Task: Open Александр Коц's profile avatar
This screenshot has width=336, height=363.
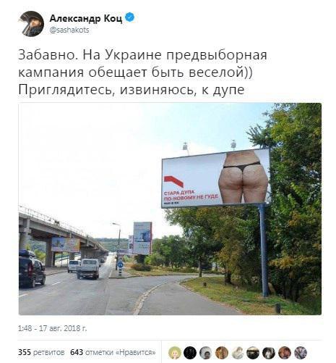Action: coord(32,23)
